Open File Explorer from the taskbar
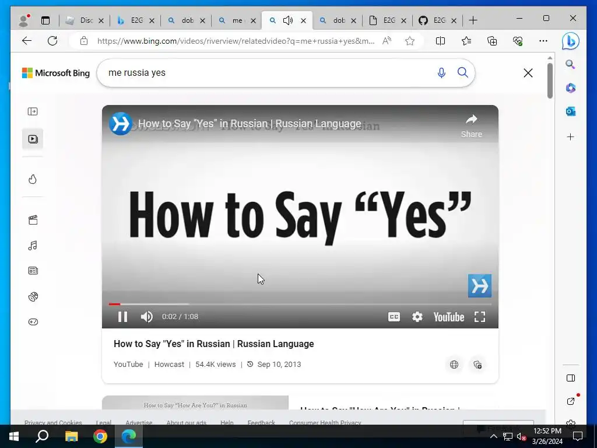597x448 pixels. [71, 436]
